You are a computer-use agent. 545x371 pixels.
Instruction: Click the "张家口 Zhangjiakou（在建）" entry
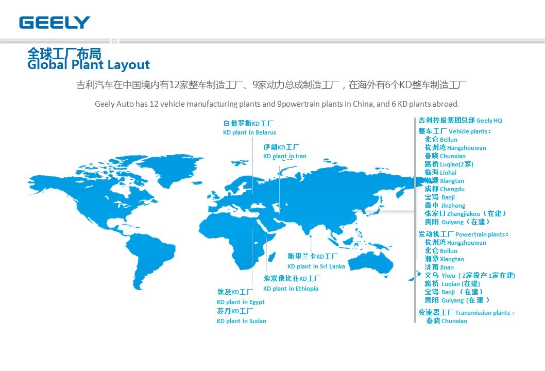[x=466, y=214]
